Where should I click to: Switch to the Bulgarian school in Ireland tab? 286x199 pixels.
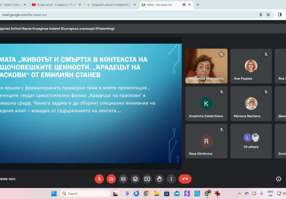[x=111, y=5]
